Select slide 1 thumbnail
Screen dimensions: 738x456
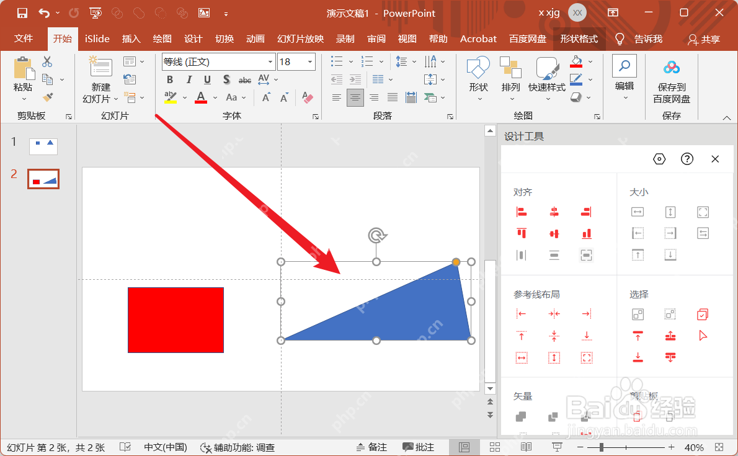(x=43, y=146)
